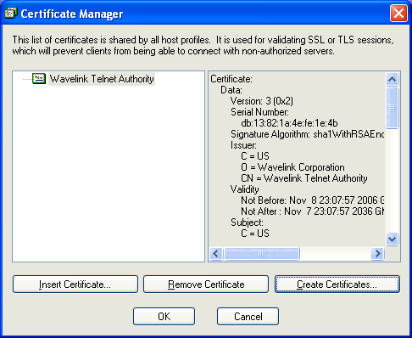Image resolution: width=412 pixels, height=338 pixels.
Task: Click the right arrow of horizontal scrollbar
Action: (x=377, y=253)
